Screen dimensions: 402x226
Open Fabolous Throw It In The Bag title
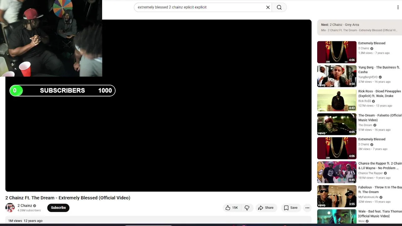(x=380, y=190)
